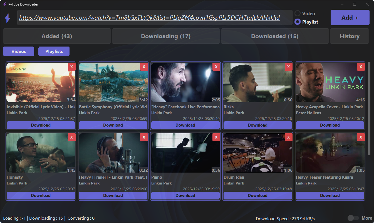Remove the Risks video card
Image resolution: width=374 pixels, height=223 pixels.
tap(288, 67)
